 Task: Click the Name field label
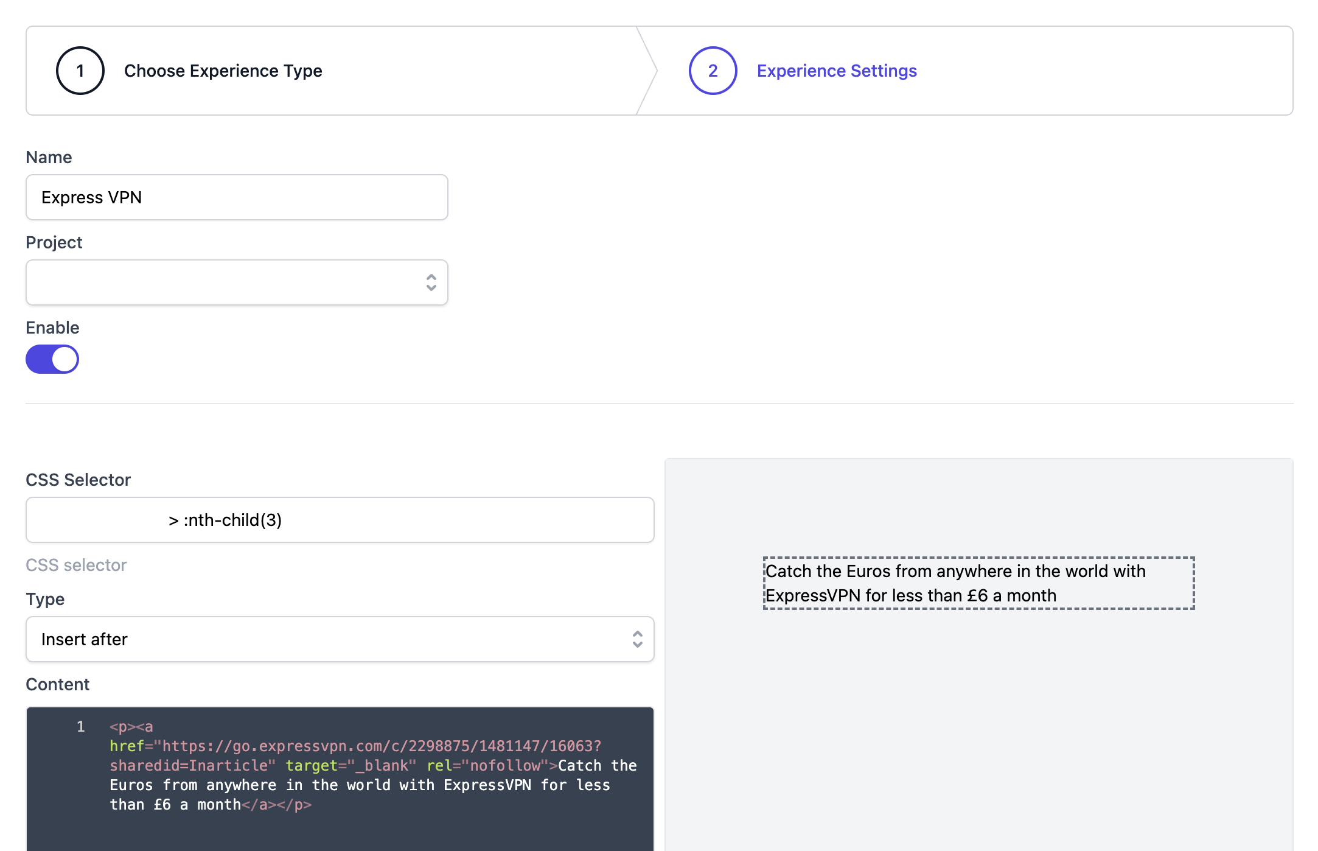pos(49,157)
